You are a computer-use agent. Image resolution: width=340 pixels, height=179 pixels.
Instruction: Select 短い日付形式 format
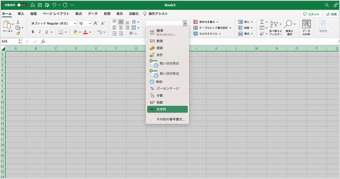(168, 64)
